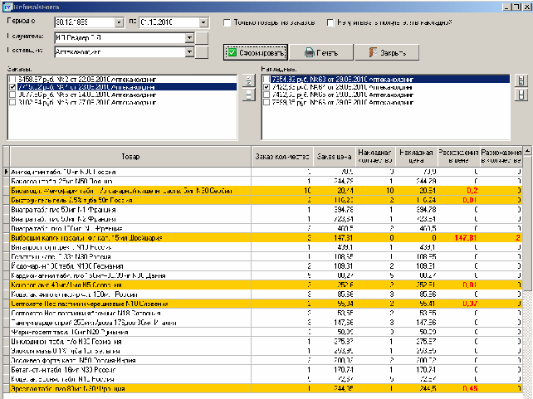
Task: Click the 'Товар' column header
Action: (130, 155)
